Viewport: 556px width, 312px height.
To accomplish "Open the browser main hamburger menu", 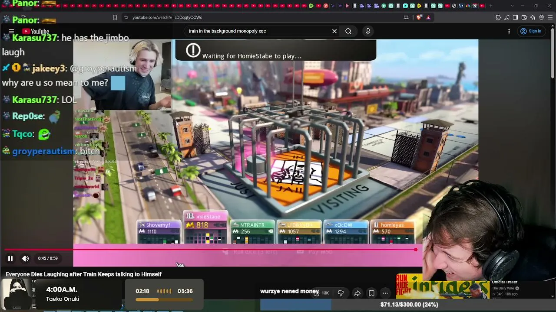I will pyautogui.click(x=550, y=17).
